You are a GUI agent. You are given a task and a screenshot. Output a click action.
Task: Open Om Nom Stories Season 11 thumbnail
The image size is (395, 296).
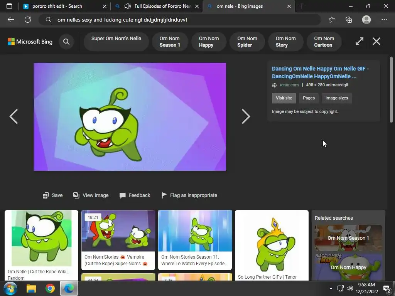(x=195, y=240)
